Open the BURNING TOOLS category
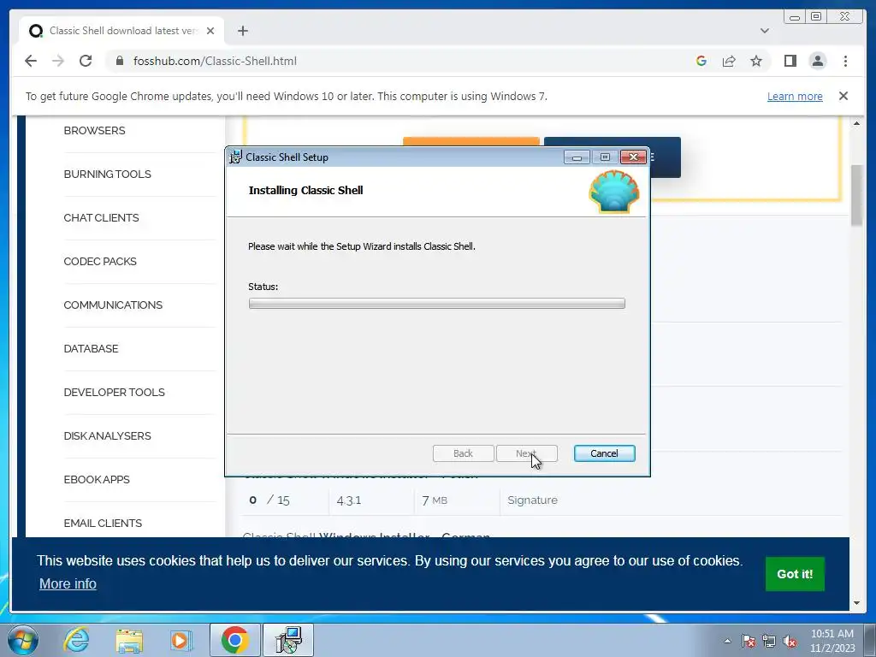876x657 pixels. click(x=107, y=175)
